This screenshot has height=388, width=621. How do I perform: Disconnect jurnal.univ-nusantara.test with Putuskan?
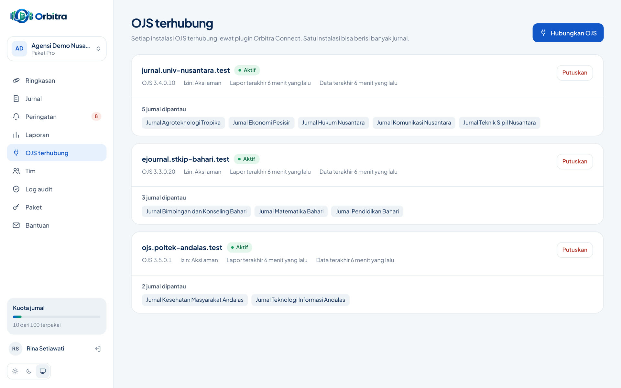pos(574,73)
